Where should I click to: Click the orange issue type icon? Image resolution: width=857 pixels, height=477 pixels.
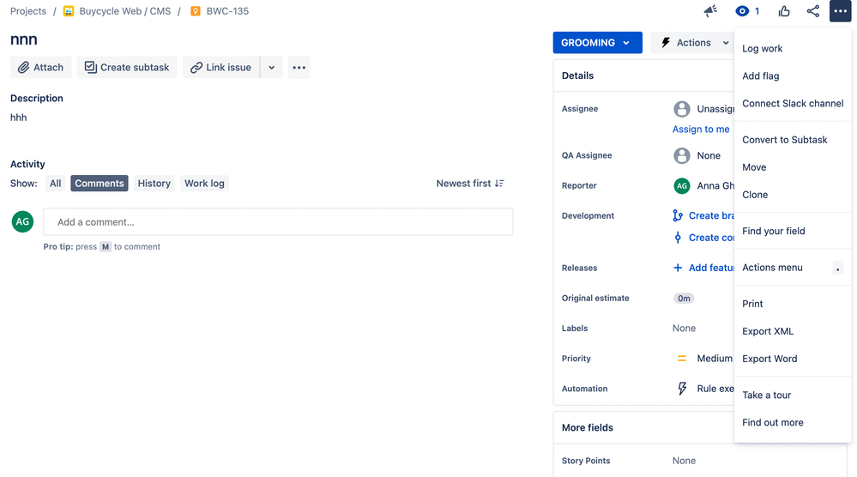pos(196,11)
